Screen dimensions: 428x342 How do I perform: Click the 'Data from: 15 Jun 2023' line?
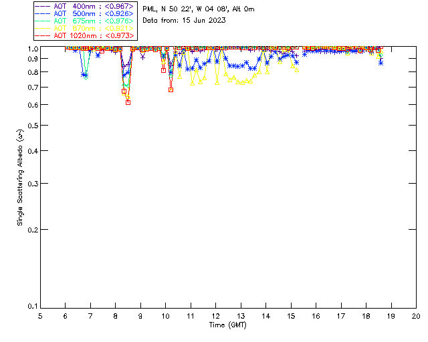tap(185, 20)
